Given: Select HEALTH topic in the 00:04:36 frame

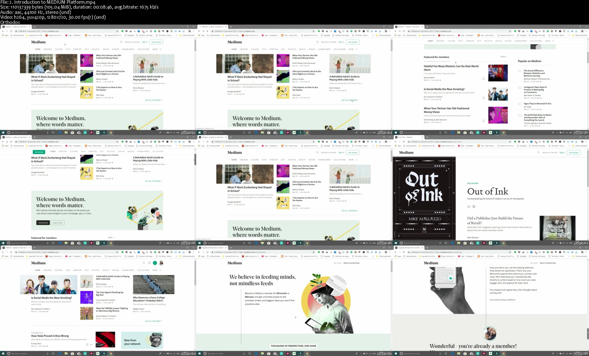Looking at the screenshot, I should pyautogui.click(x=302, y=160).
